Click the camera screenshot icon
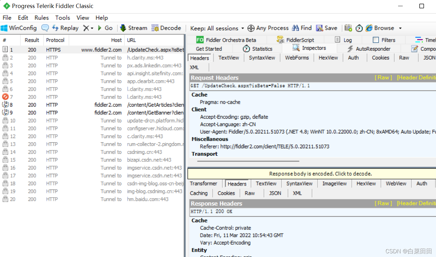Screen dimensions: 436x257 click(x=348, y=28)
